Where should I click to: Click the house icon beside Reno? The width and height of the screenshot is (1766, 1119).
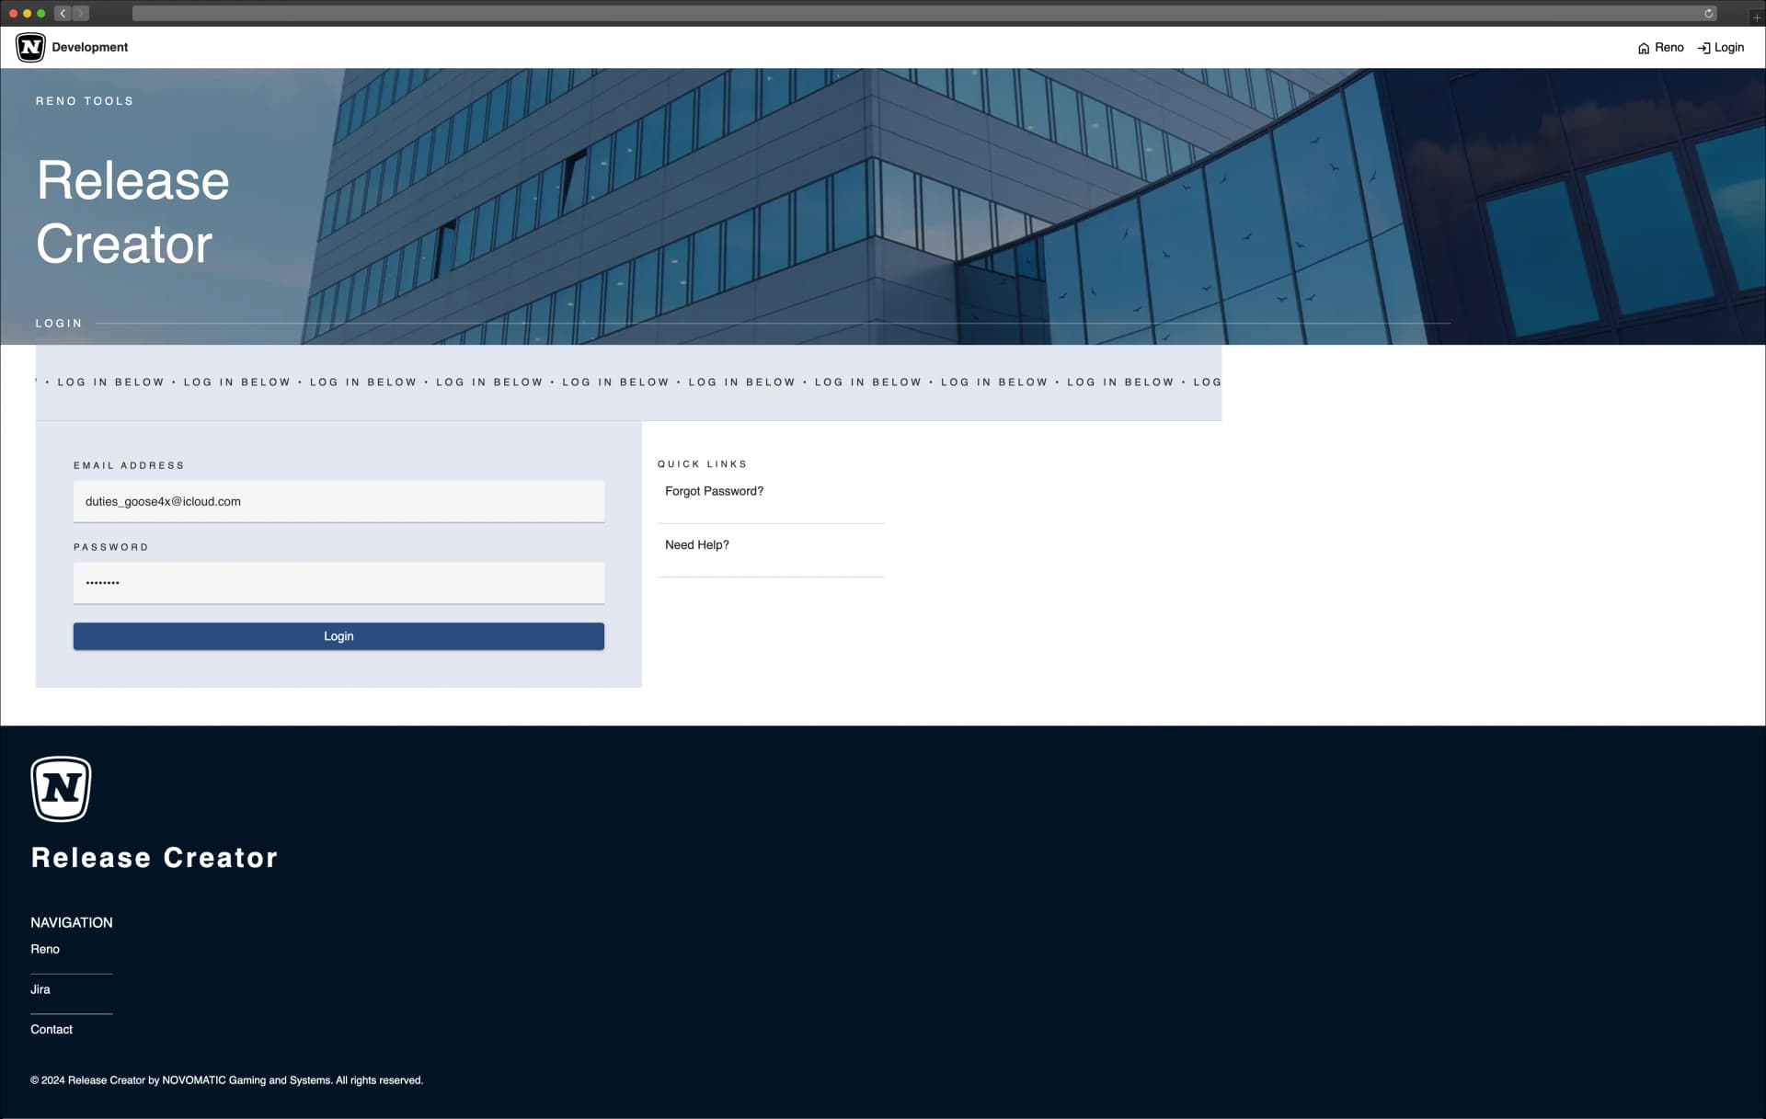pyautogui.click(x=1644, y=49)
